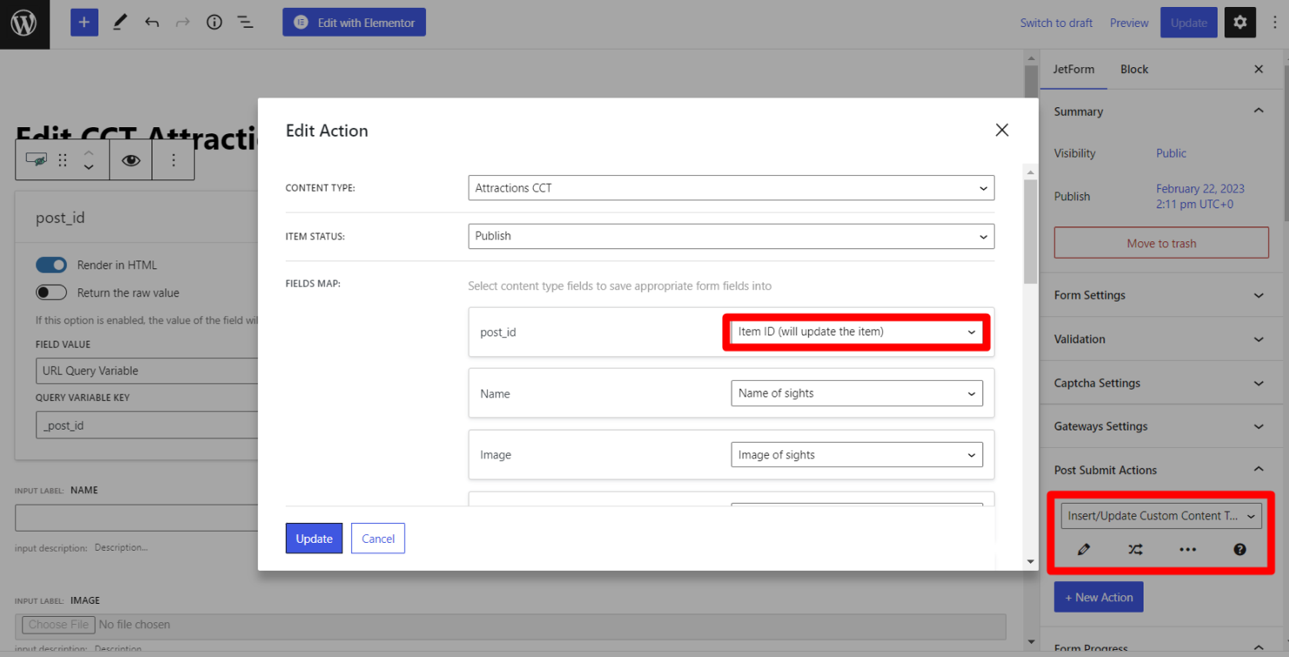Click Cancel in the Edit Action dialog

click(x=378, y=538)
